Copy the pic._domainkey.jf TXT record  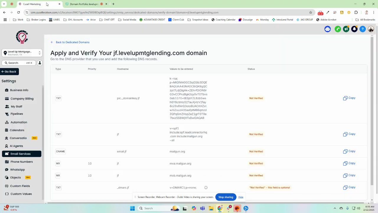(x=349, y=98)
